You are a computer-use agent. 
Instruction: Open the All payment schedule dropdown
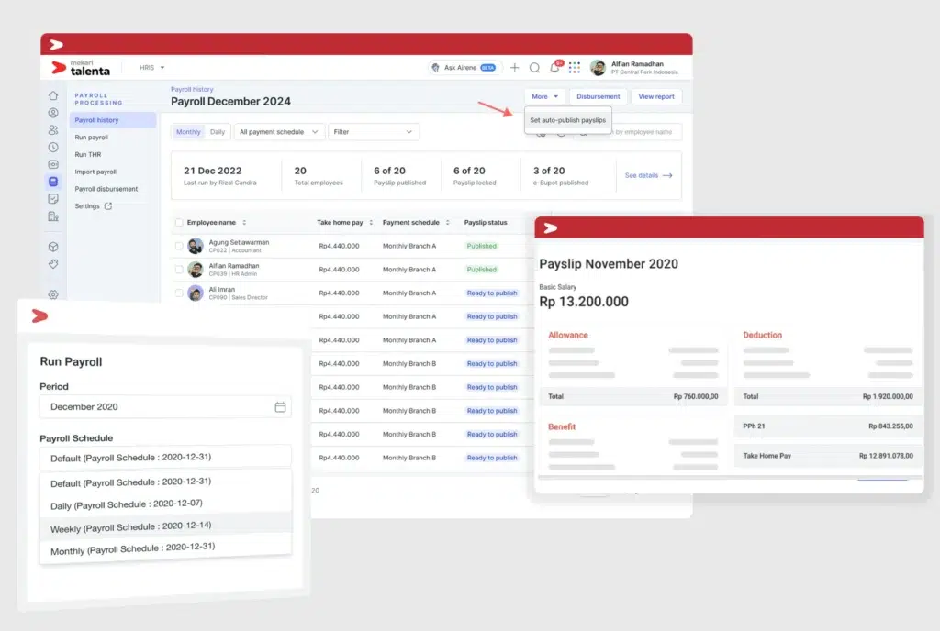coord(279,131)
